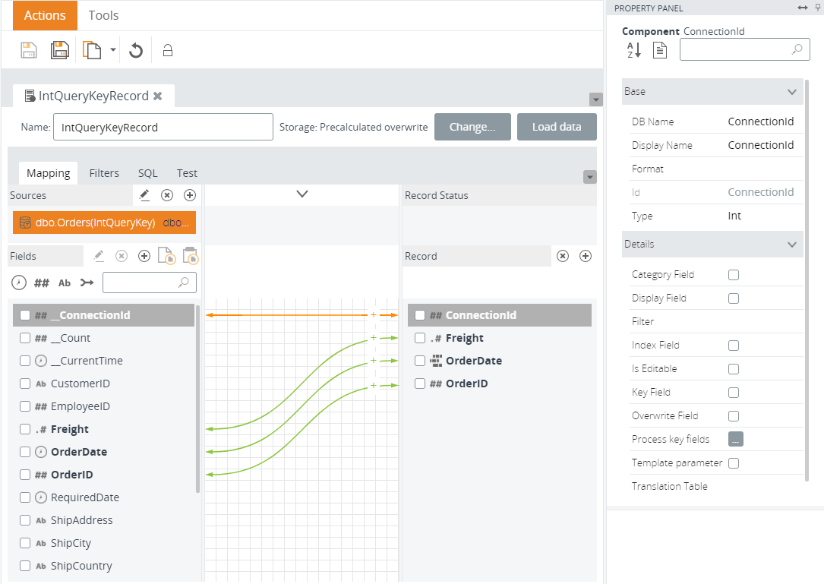Check the CustomerID field checkbox
This screenshot has height=584, width=824.
25,384
